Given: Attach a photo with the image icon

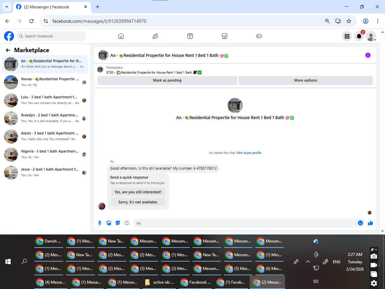Looking at the screenshot, I should click(x=109, y=223).
